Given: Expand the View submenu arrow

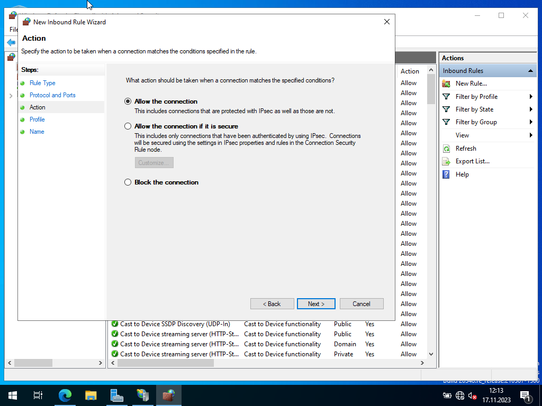Looking at the screenshot, I should click(x=531, y=135).
